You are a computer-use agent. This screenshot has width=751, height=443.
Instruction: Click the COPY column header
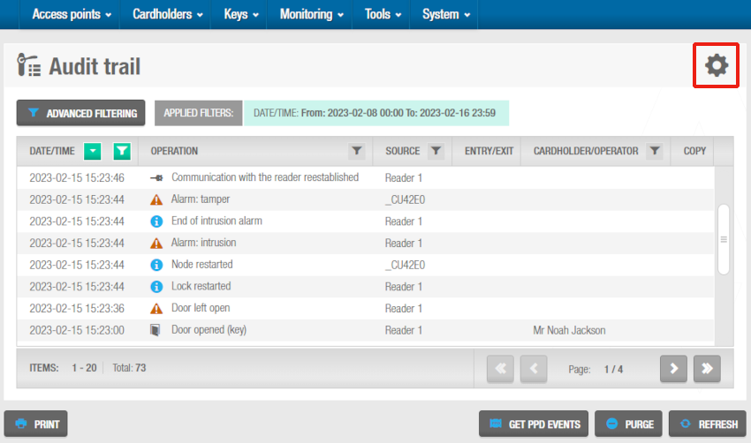[x=694, y=151]
